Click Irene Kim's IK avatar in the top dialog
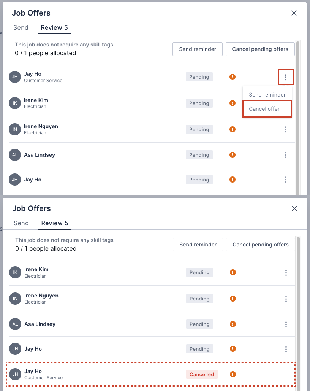310x391 pixels. (x=15, y=103)
